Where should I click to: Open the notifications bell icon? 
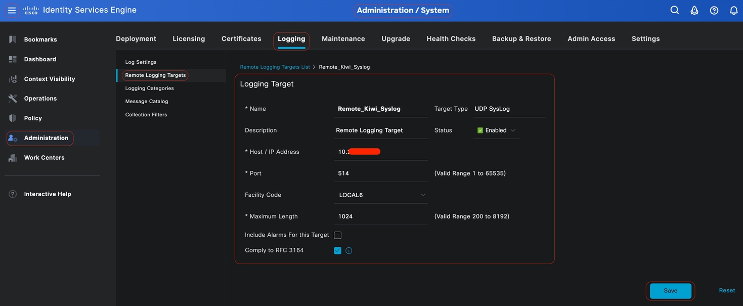click(734, 10)
